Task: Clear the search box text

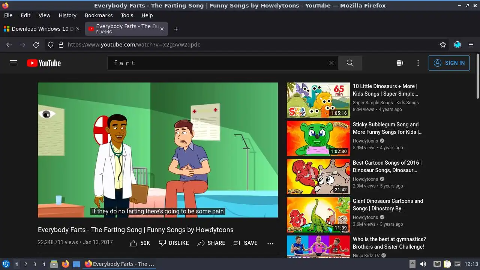Action: [331, 63]
